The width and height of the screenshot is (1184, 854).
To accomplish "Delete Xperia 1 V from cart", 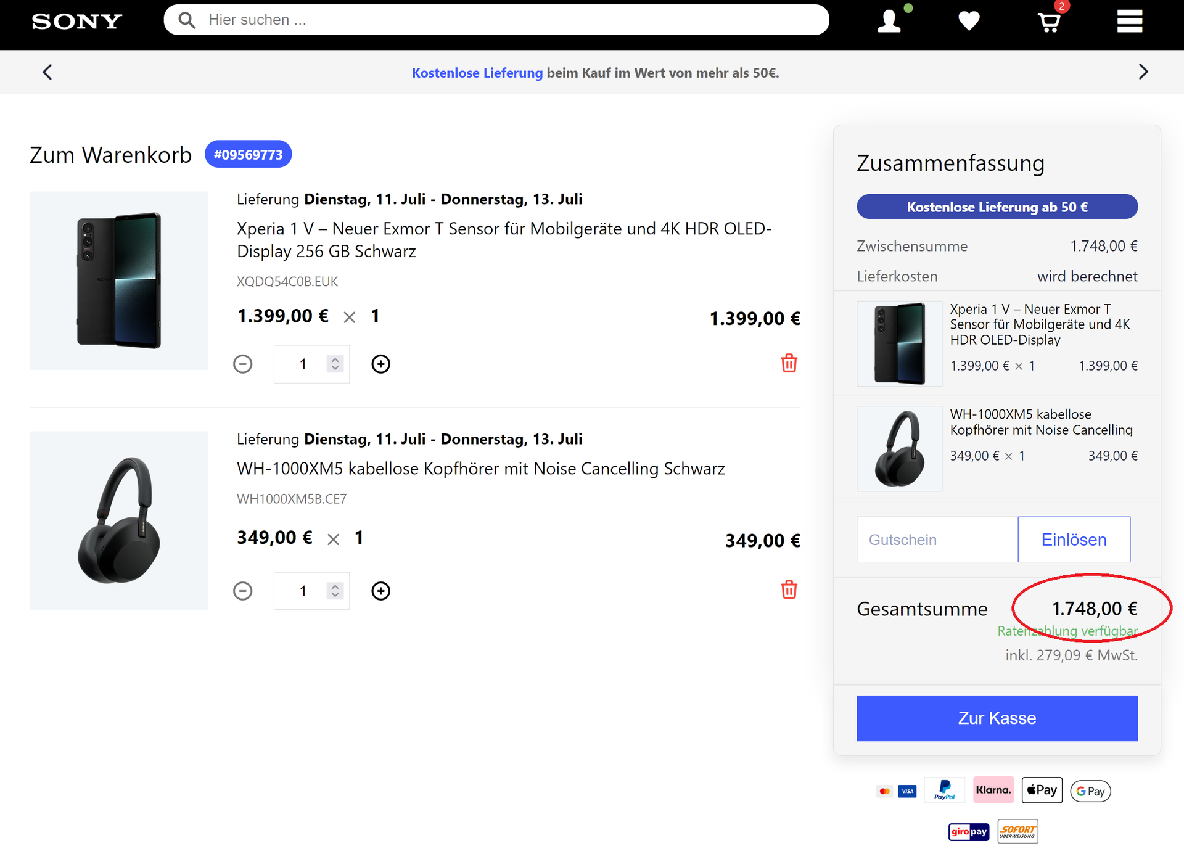I will (789, 363).
